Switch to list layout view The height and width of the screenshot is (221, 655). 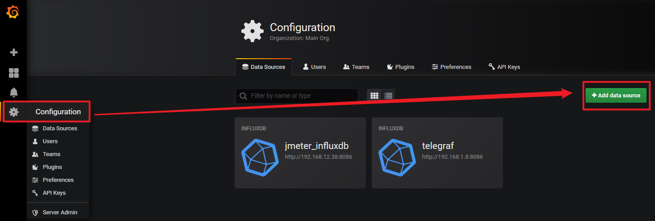click(x=388, y=96)
